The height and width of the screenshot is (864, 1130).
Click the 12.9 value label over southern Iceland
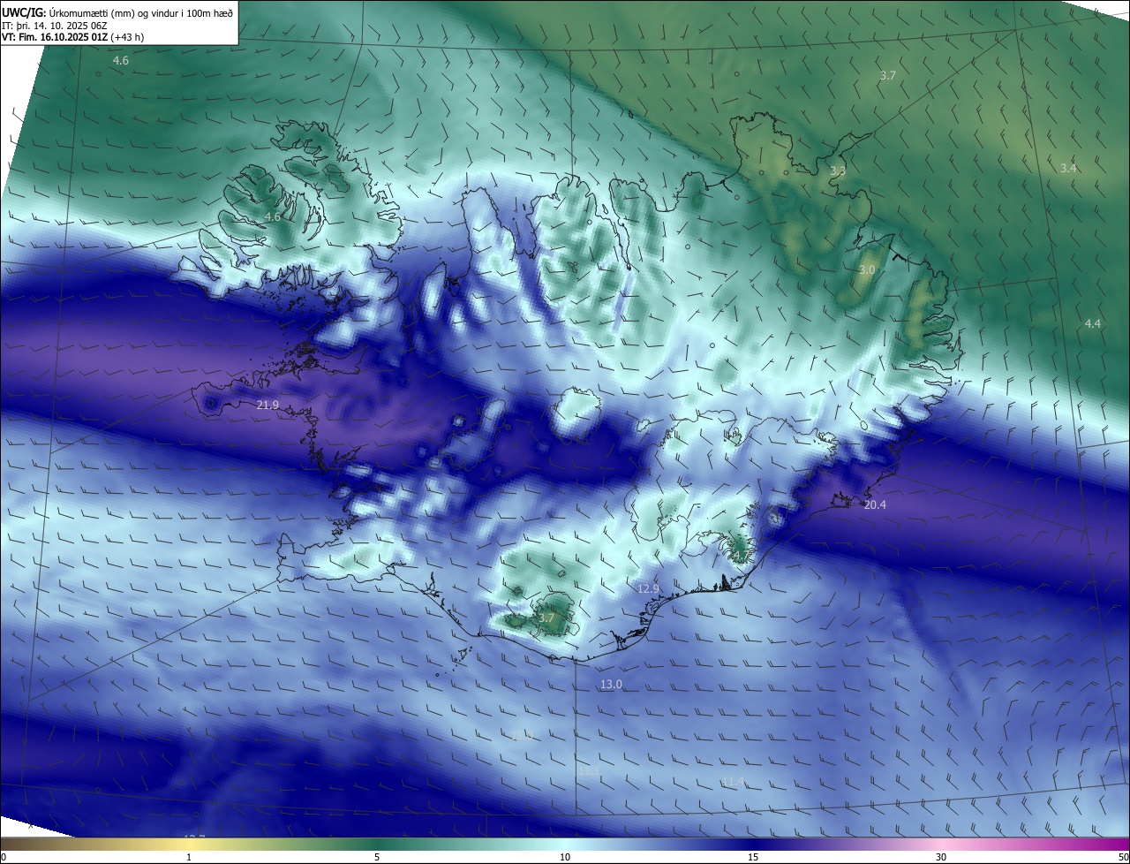648,588
